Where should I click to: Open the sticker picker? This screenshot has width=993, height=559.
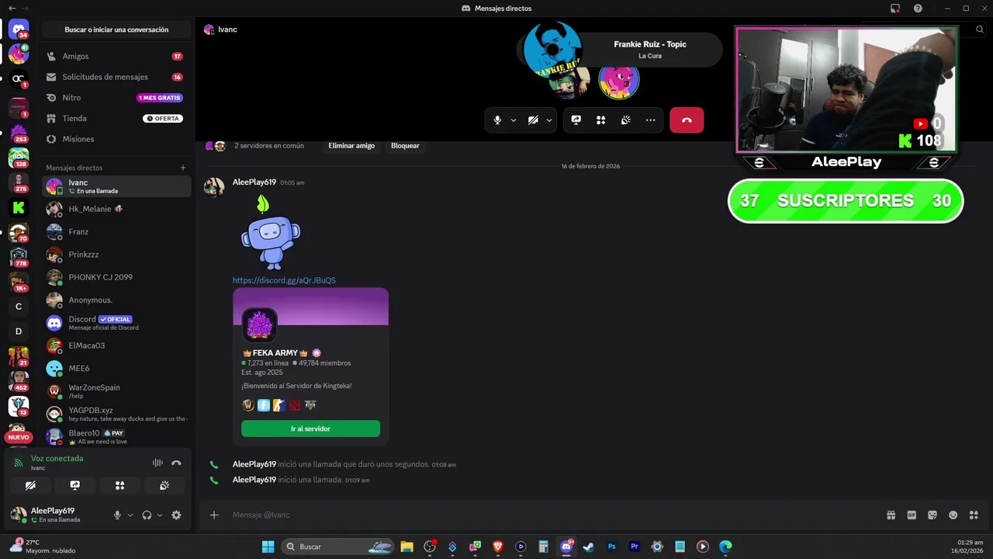[932, 515]
